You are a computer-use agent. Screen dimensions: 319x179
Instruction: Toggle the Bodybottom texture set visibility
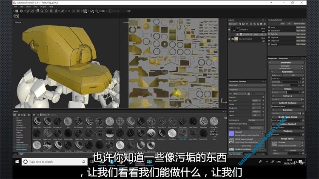269,31
